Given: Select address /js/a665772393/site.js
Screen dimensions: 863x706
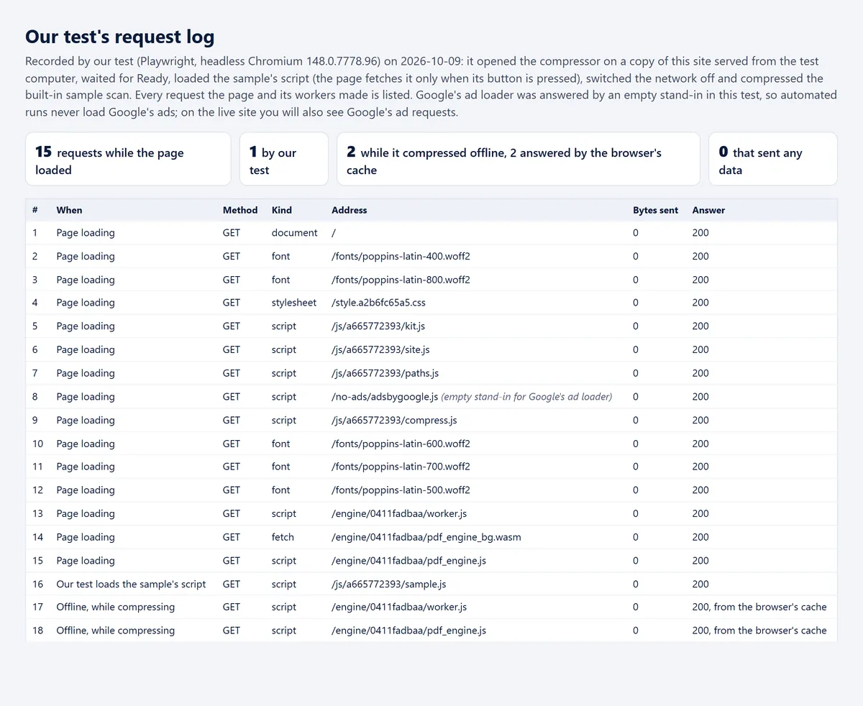Looking at the screenshot, I should coord(380,349).
